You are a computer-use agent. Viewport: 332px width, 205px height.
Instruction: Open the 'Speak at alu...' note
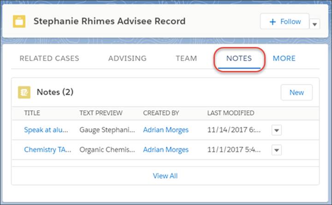[46, 130]
